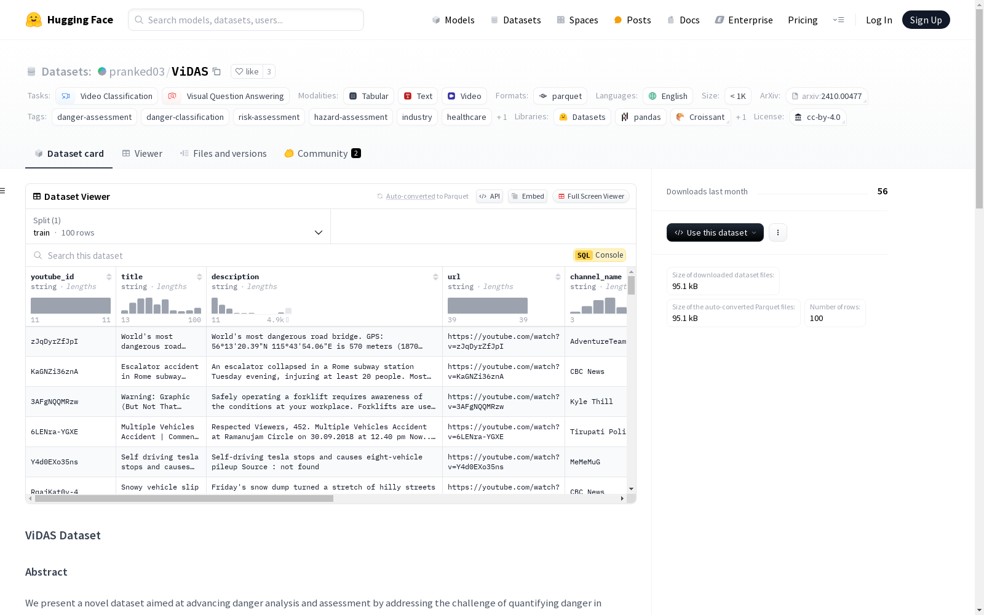The height and width of the screenshot is (615, 984).
Task: Sort the youtube_id column
Action: pos(109,277)
